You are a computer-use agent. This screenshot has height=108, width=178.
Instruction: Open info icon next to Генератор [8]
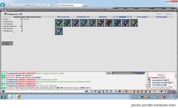point(21,14)
